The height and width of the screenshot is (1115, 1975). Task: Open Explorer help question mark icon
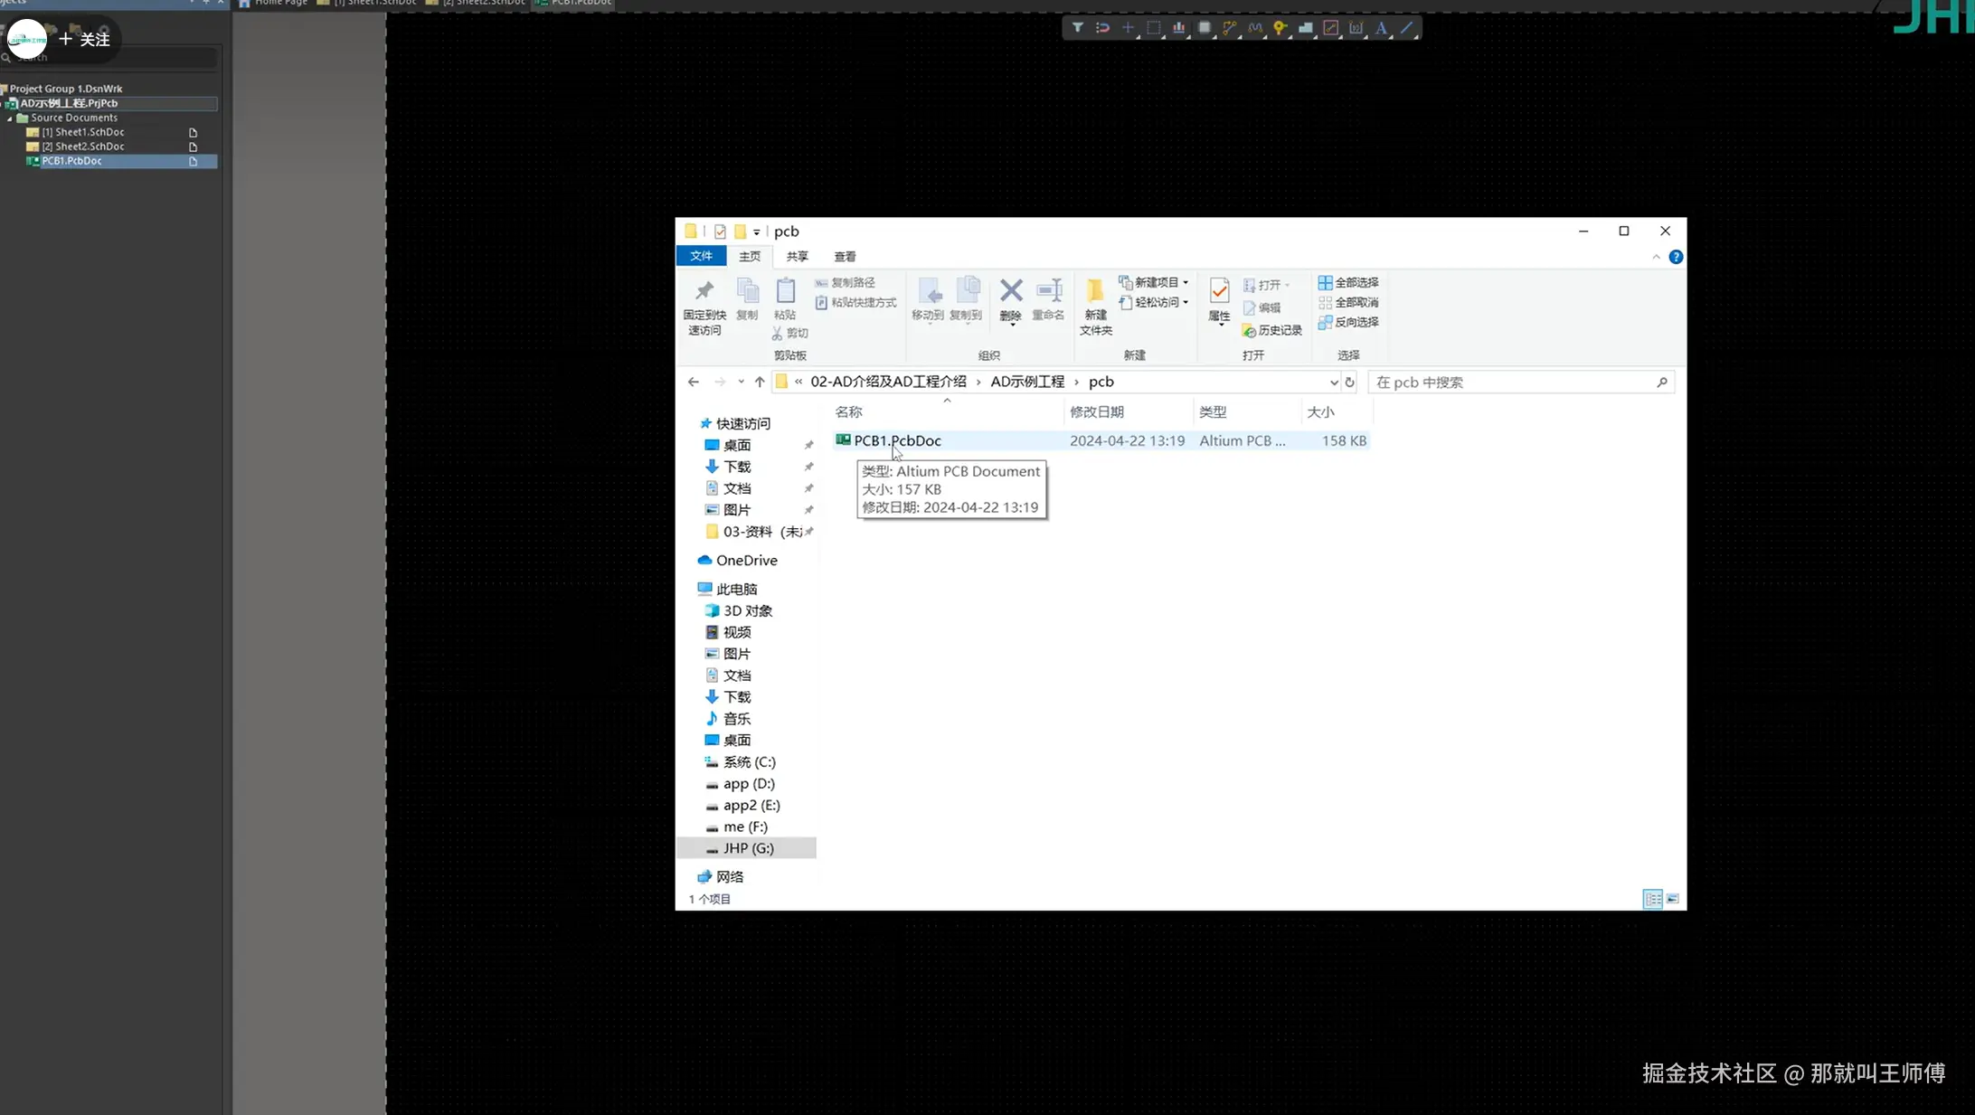tap(1676, 257)
